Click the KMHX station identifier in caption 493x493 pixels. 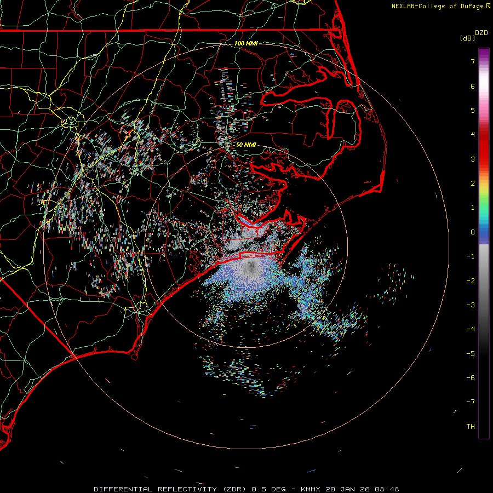coord(311,489)
